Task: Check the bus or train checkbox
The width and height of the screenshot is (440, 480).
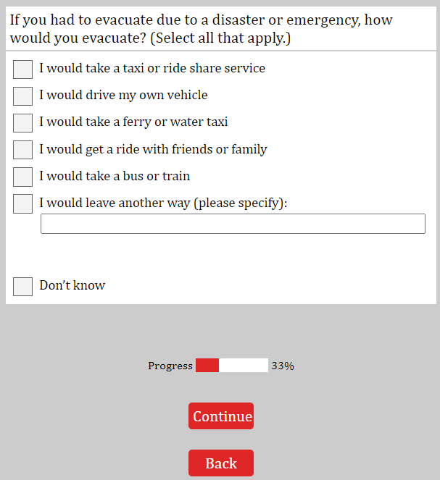Action: click(23, 177)
